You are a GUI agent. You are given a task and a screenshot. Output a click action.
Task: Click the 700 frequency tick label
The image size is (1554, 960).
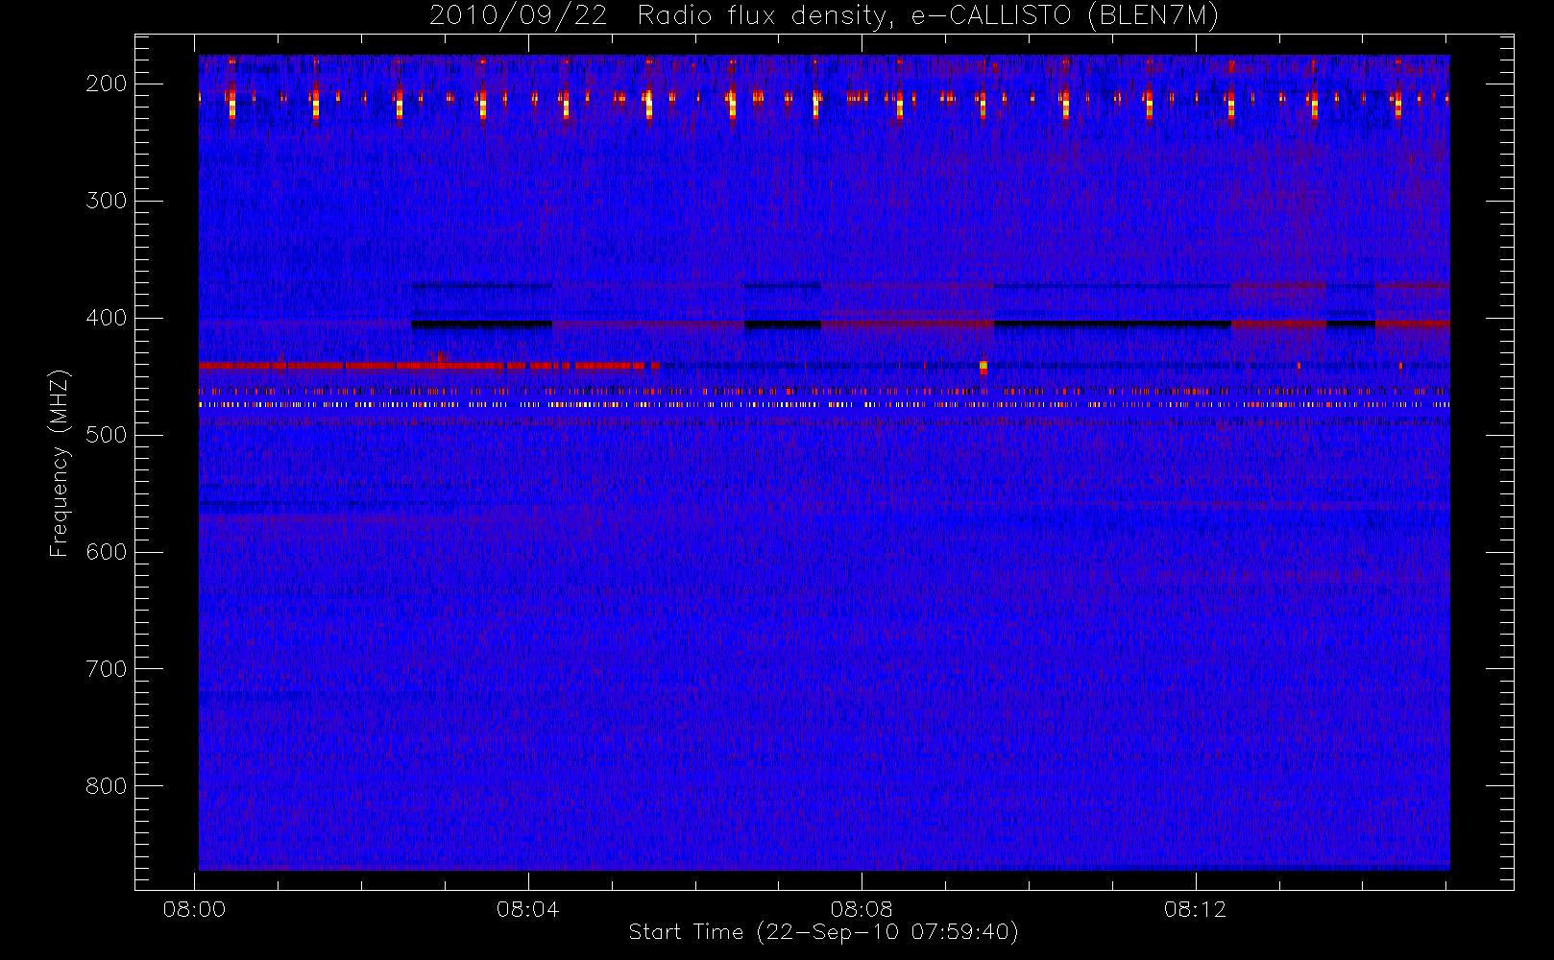[x=107, y=669]
